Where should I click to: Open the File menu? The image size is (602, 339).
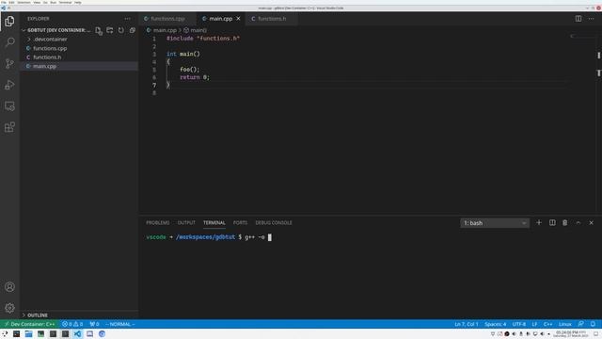(4, 2)
